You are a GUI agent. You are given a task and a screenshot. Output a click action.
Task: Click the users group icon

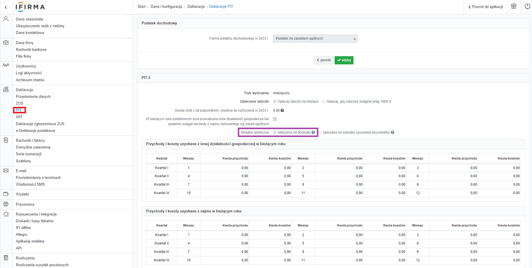[6, 65]
